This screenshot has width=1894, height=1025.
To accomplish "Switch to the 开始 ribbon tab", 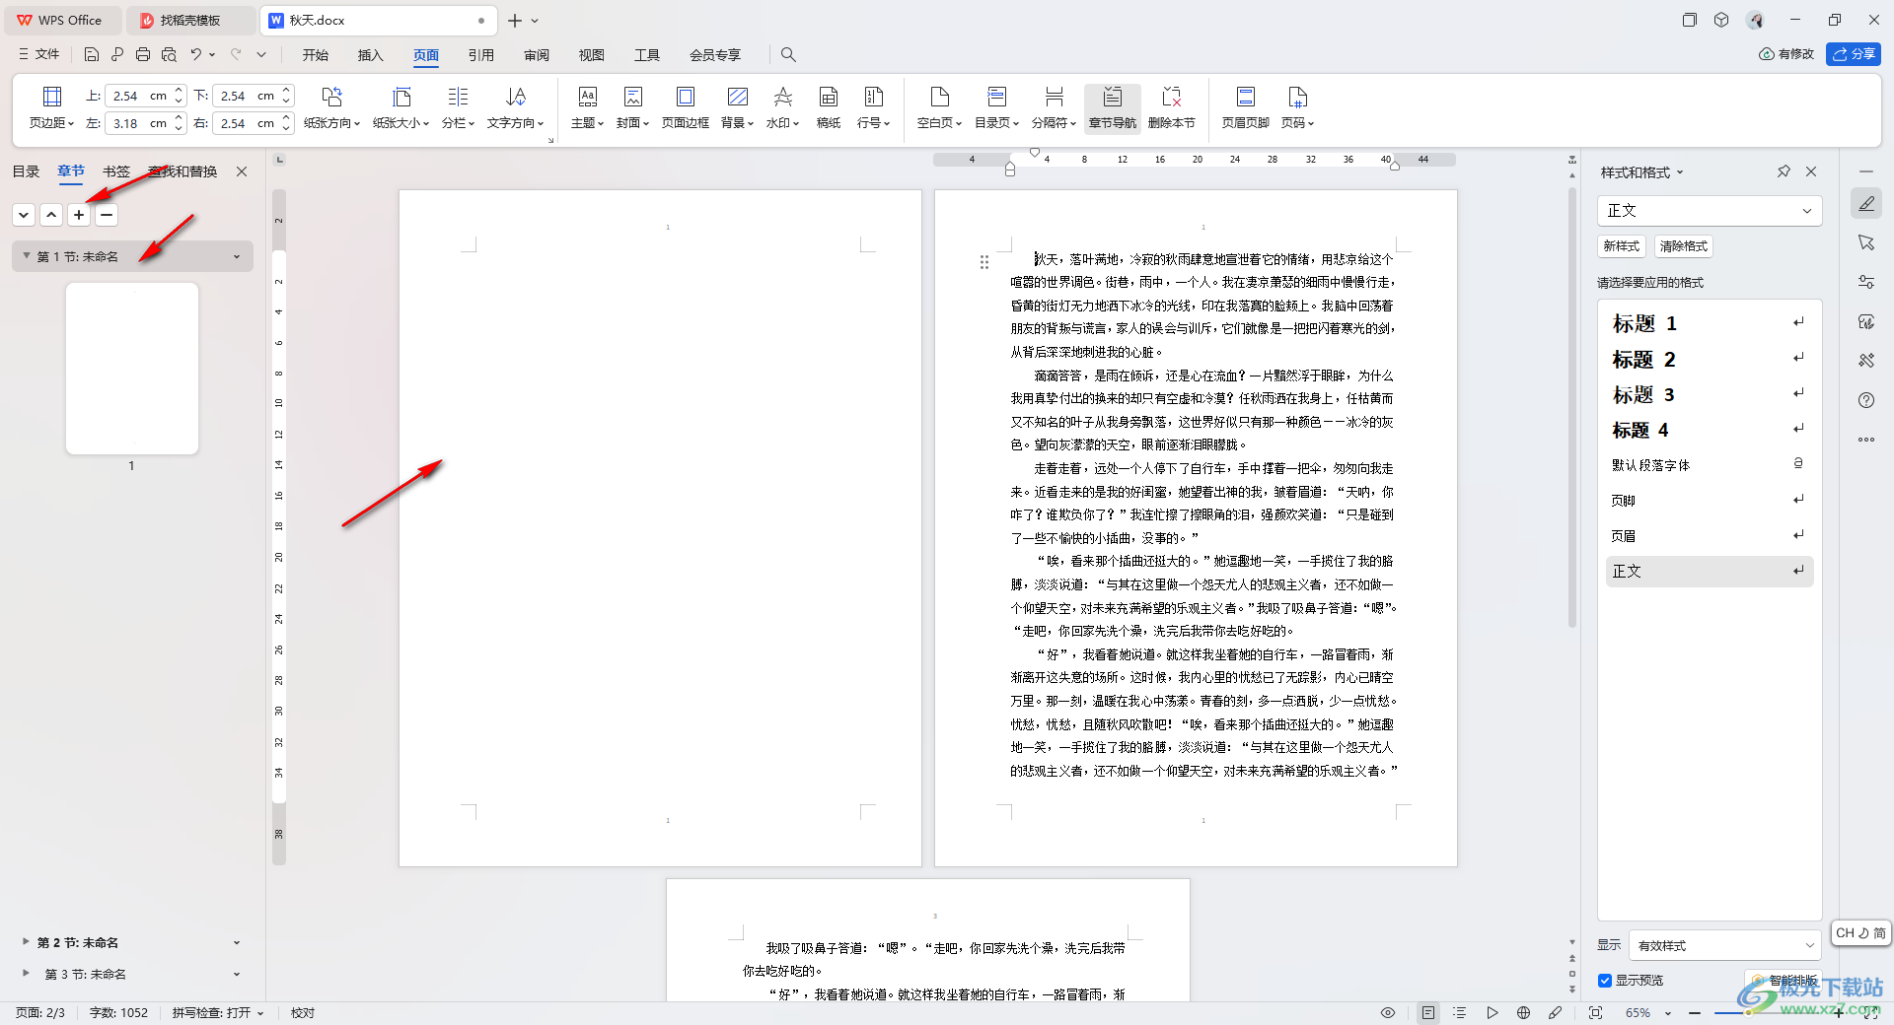I will 316,54.
